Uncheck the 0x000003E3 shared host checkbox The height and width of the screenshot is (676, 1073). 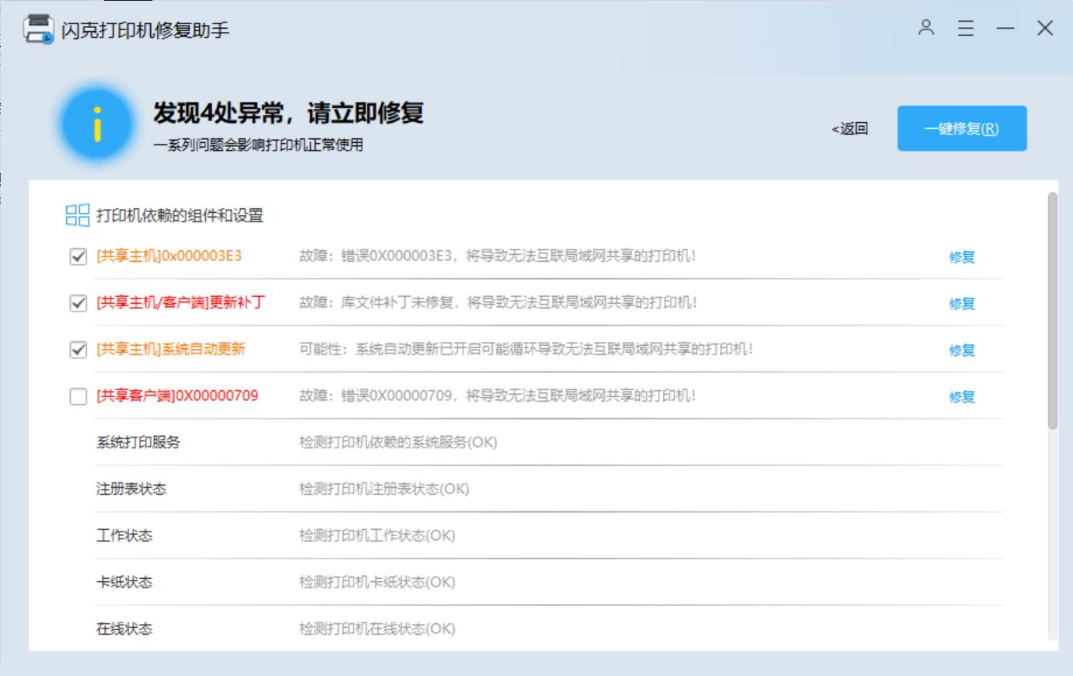click(79, 256)
